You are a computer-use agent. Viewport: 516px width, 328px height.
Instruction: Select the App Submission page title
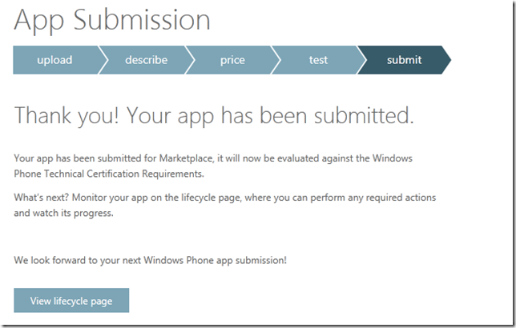(x=112, y=20)
